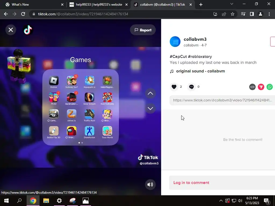Close the What's New tab
Image resolution: width=275 pixels, height=206 pixels.
[62, 5]
